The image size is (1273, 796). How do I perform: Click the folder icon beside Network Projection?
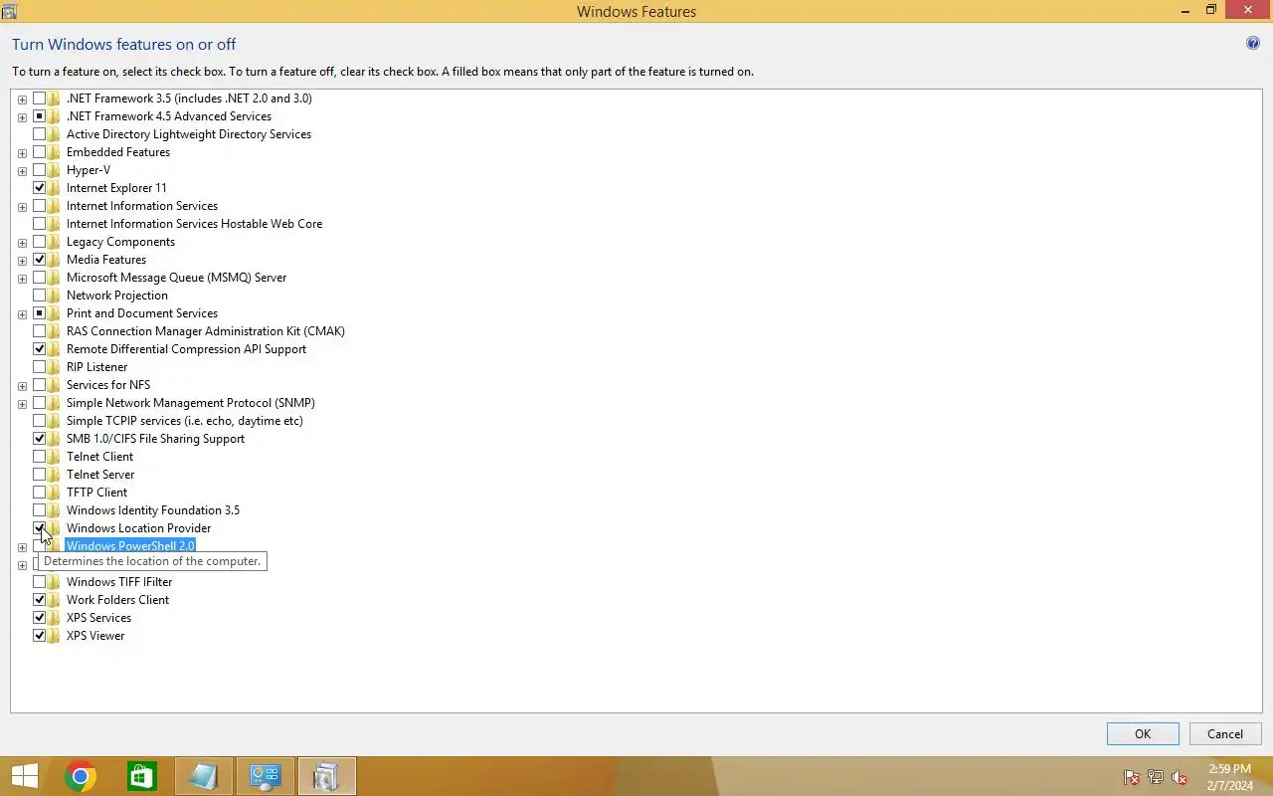coord(55,296)
